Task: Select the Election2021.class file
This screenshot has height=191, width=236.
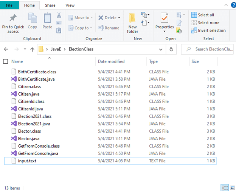Action: [110, 116]
